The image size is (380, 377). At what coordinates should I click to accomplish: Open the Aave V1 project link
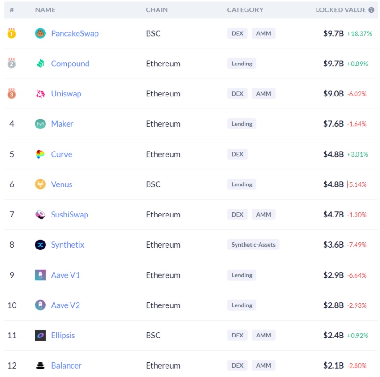pyautogui.click(x=65, y=275)
